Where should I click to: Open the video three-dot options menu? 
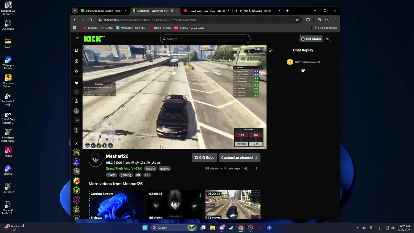[x=256, y=168]
